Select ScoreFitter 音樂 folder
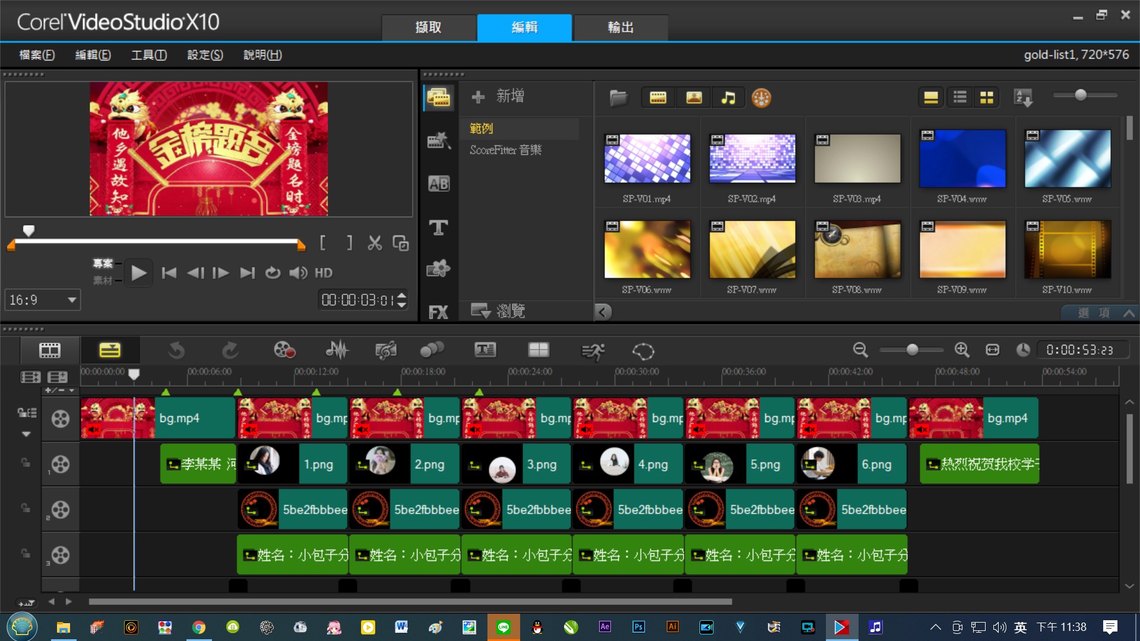 [x=505, y=150]
